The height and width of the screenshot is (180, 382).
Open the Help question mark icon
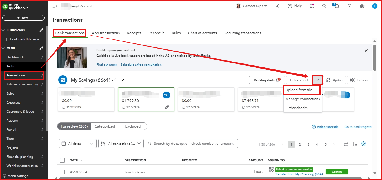click(290, 6)
